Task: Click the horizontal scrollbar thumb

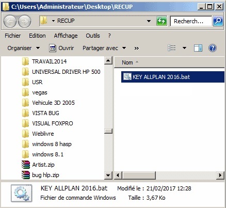Action: point(139,175)
